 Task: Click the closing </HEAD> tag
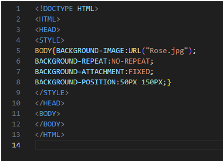pos(50,103)
